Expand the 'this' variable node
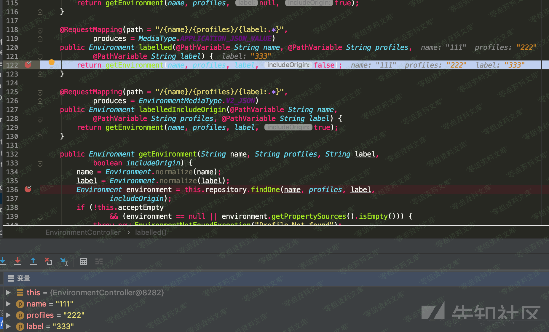549x332 pixels. coord(8,293)
